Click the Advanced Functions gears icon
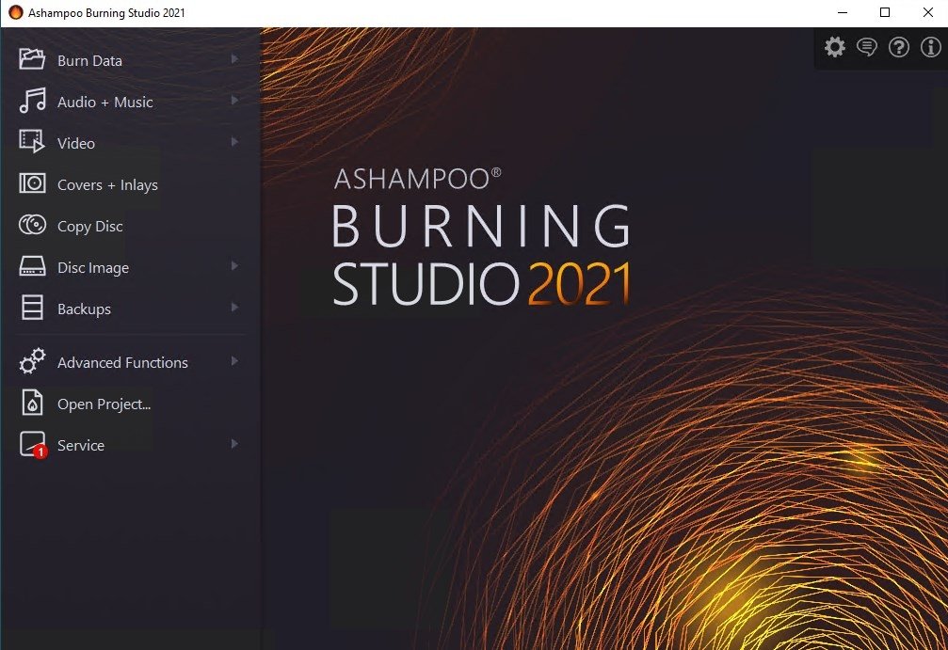The width and height of the screenshot is (948, 650). click(32, 360)
